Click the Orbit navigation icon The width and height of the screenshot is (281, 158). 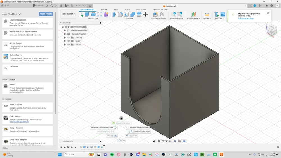pos(154,141)
